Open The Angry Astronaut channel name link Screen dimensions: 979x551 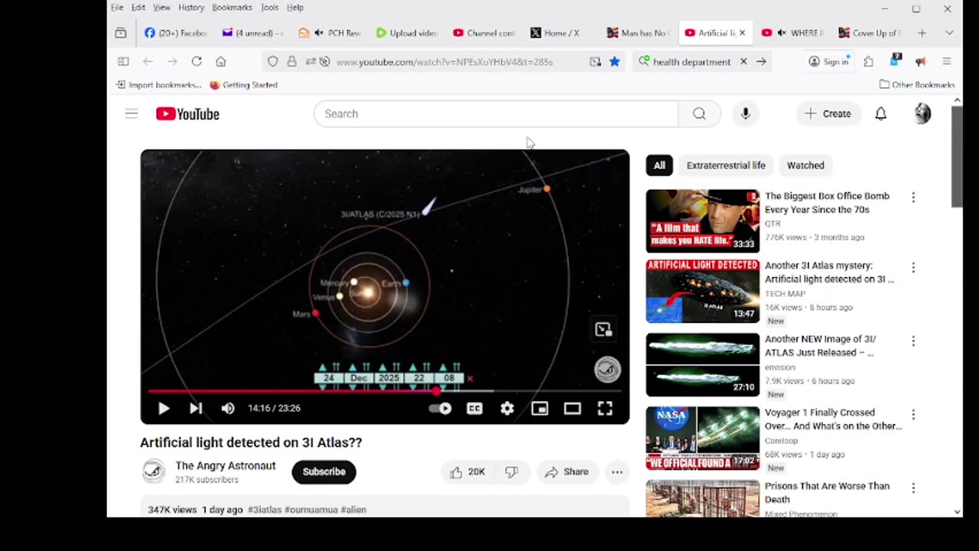pos(226,465)
